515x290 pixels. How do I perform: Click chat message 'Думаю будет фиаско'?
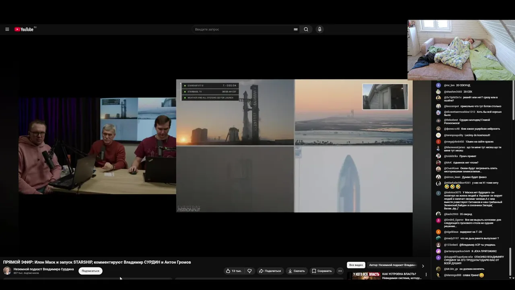(474, 177)
